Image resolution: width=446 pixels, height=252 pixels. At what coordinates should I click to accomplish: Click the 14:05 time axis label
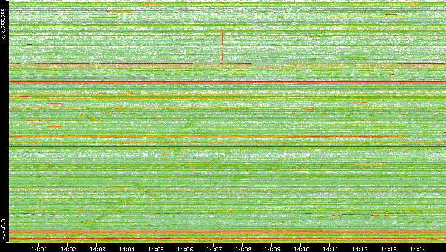155,250
